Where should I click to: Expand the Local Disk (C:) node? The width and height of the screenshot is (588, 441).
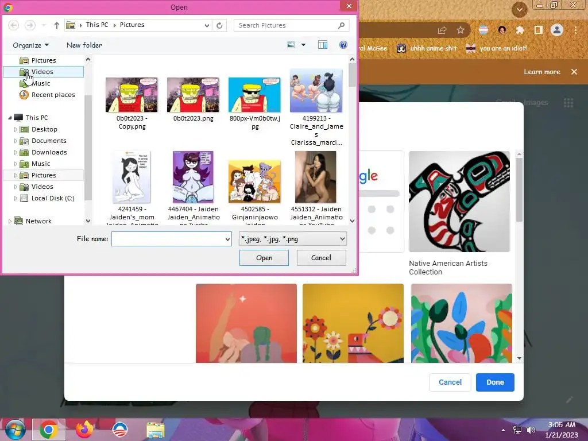(16, 198)
